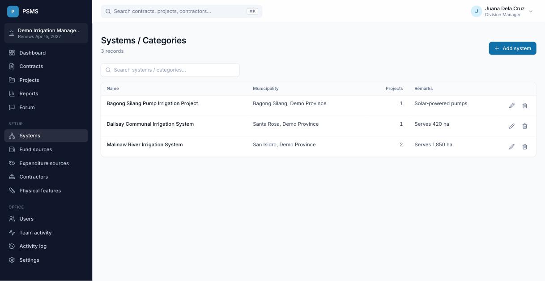Viewport: 545px width, 281px height.
Task: Focus the global search contracts field
Action: [x=182, y=11]
